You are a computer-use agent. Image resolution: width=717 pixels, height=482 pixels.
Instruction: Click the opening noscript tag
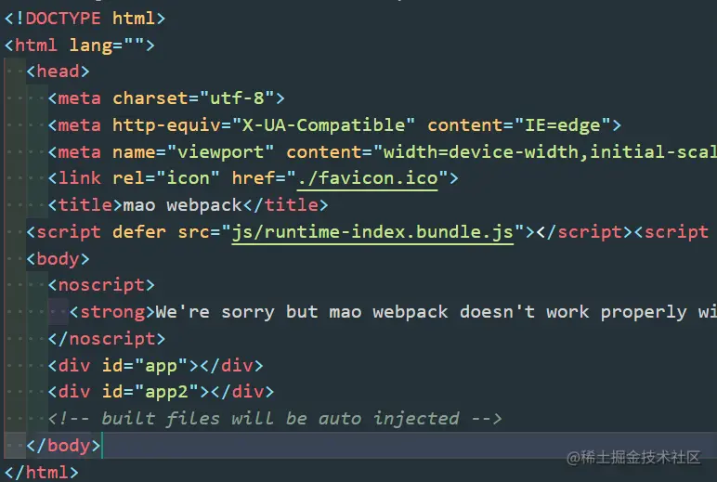click(x=101, y=285)
